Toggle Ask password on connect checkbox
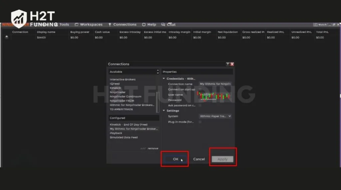This screenshot has width=341, height=190. tap(200, 105)
